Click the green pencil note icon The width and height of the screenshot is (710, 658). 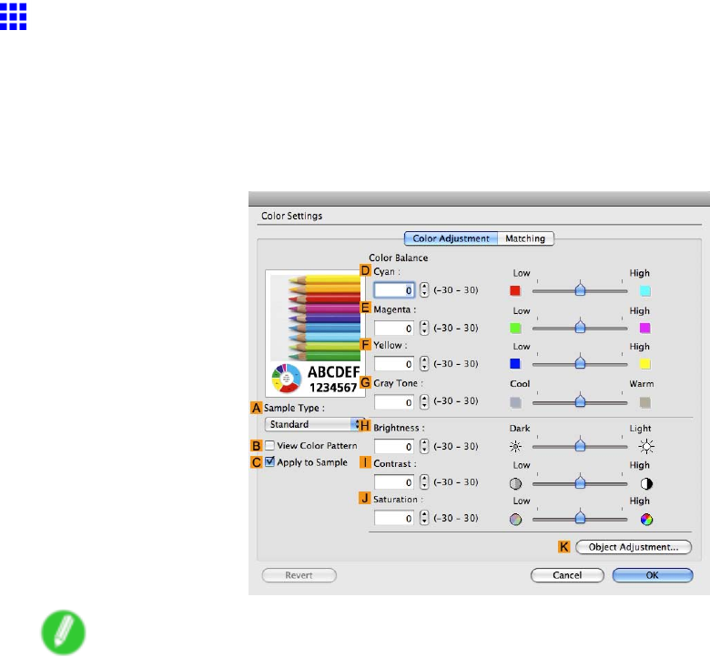[64, 633]
